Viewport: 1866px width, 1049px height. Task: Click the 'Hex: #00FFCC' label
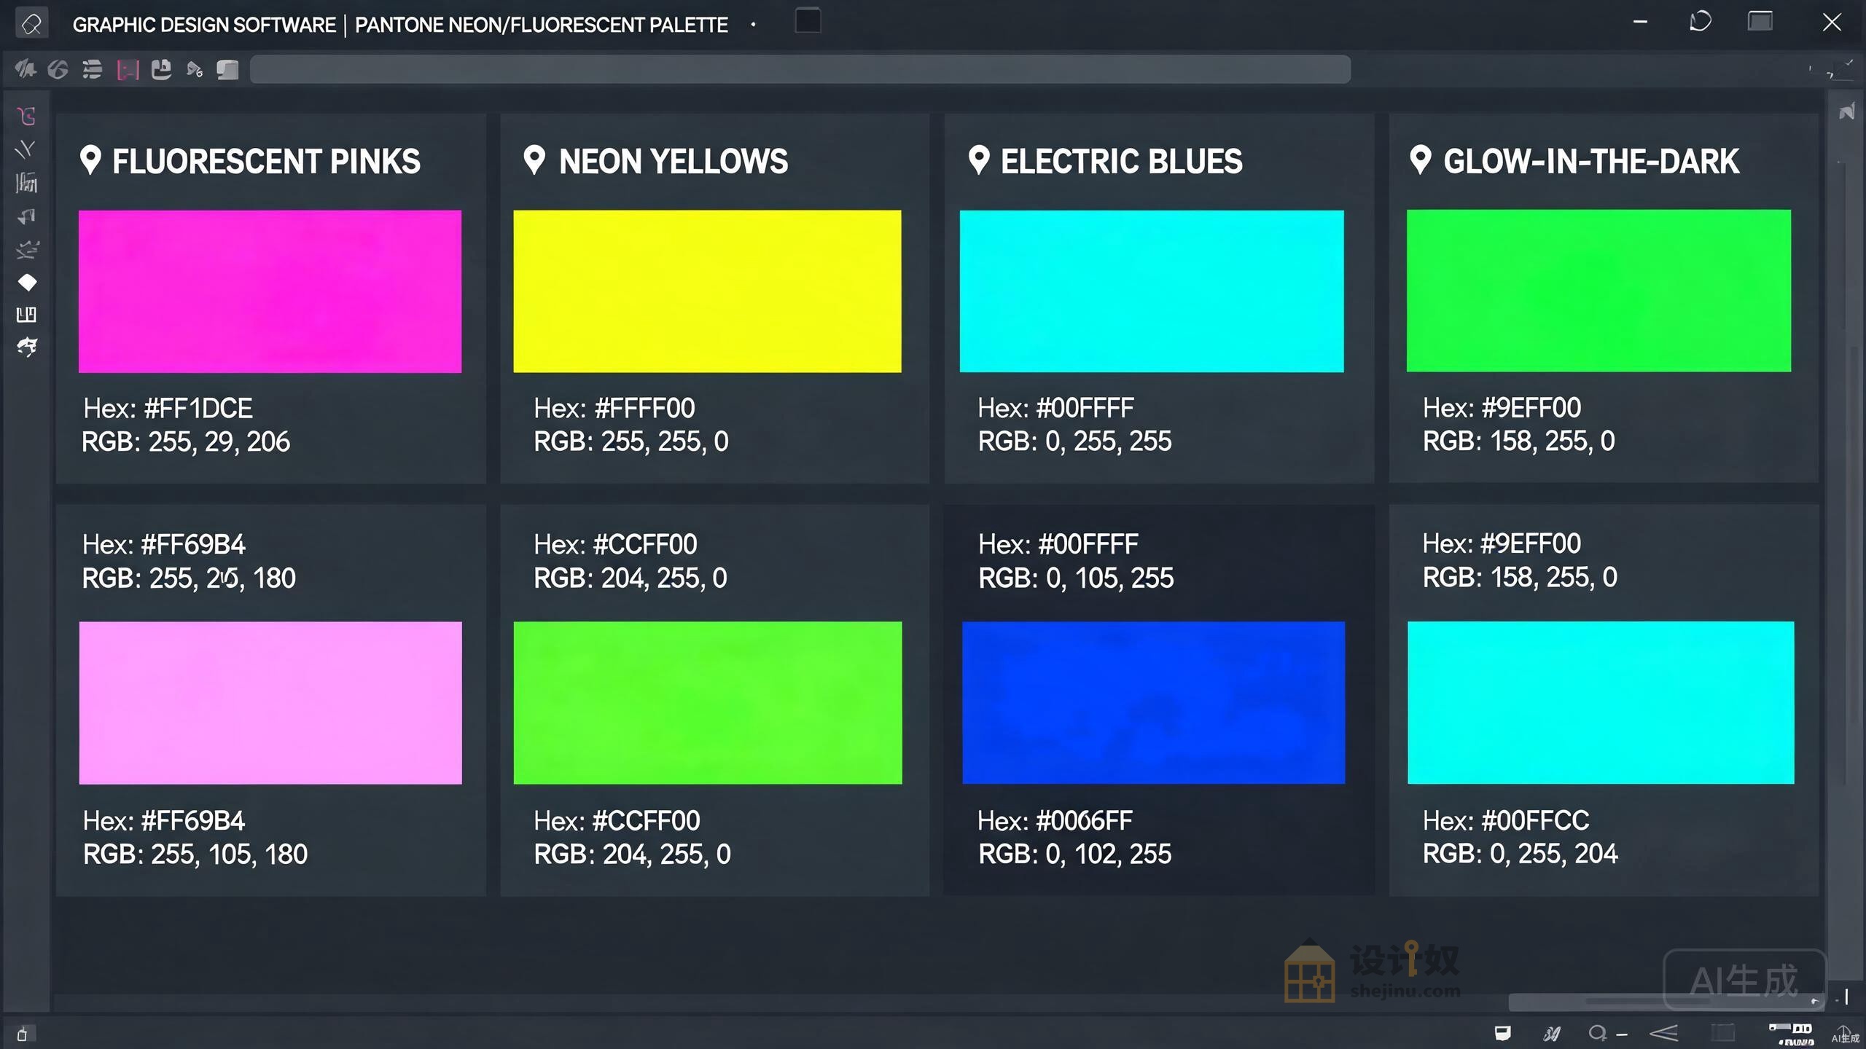[1506, 821]
